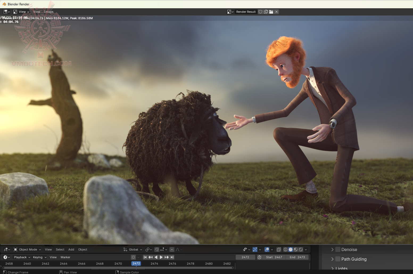Image resolution: width=413 pixels, height=274 pixels.
Task: Open the Playback popover in timeline
Action: click(22, 257)
